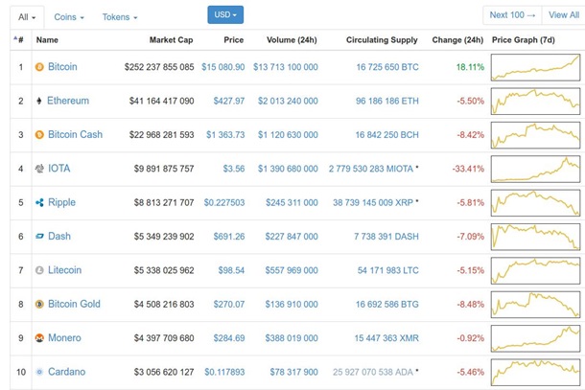Click the Bitcoin Cash orange icon

point(39,134)
